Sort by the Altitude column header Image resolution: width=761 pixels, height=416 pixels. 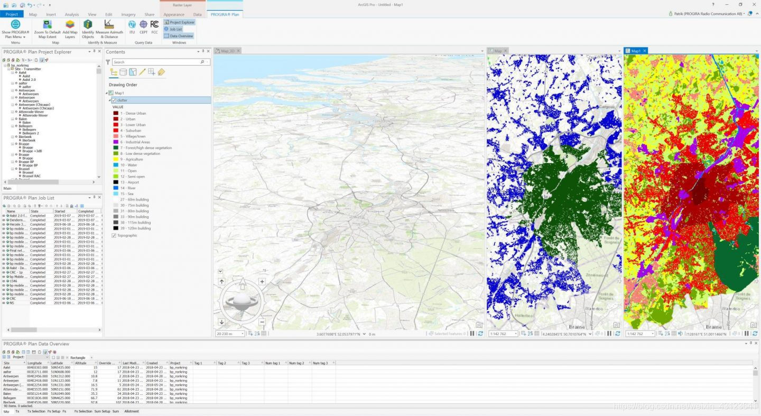(85, 363)
